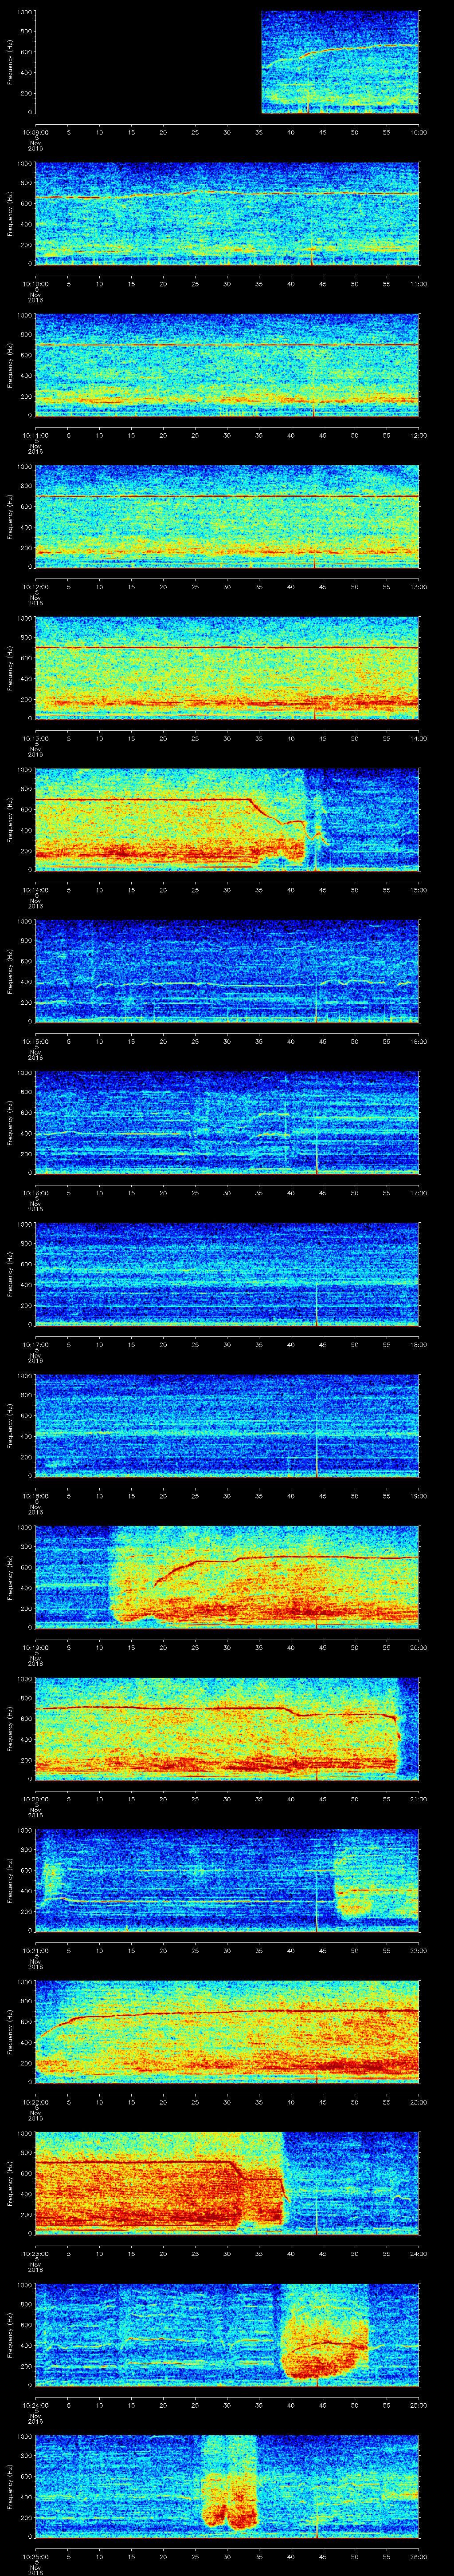Click the '26:00' end label on last axis

click(419, 2558)
